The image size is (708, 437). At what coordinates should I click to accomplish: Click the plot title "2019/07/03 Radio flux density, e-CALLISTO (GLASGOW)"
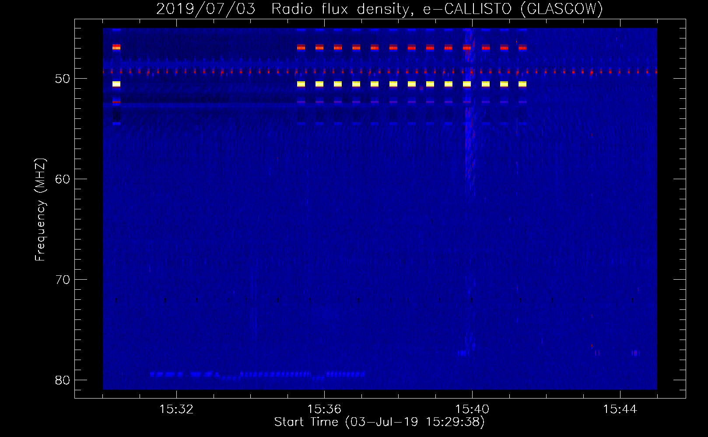379,9
